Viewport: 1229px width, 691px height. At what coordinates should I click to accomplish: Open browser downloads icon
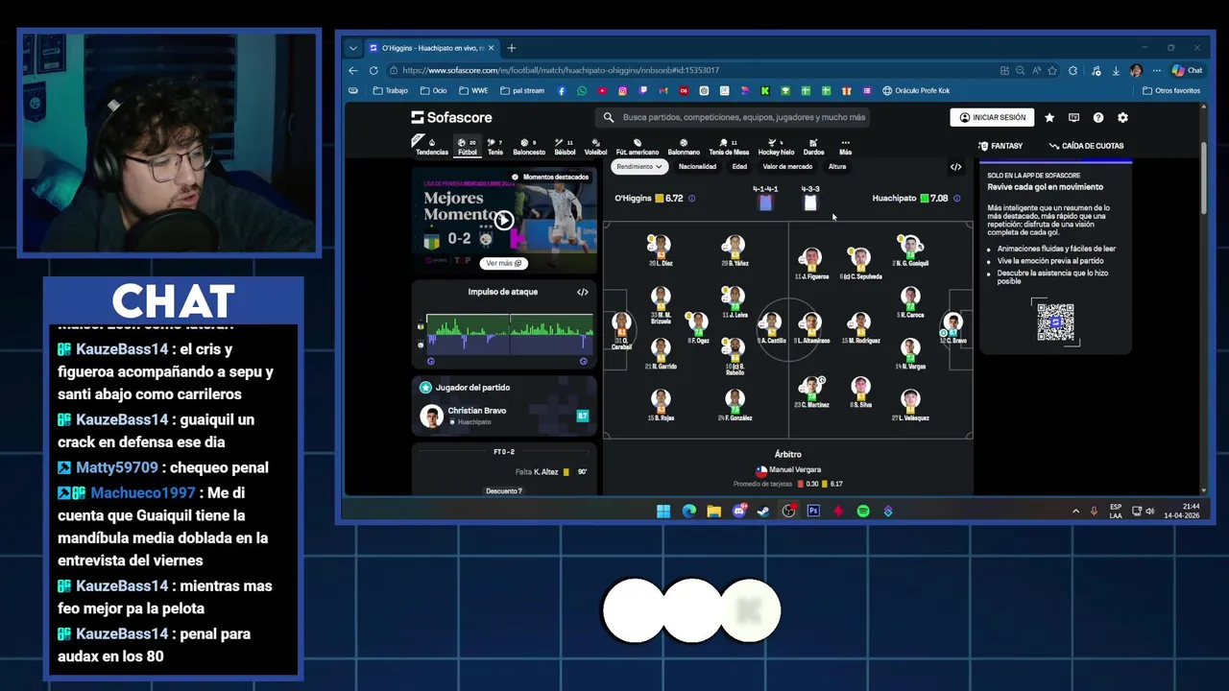pos(1116,70)
